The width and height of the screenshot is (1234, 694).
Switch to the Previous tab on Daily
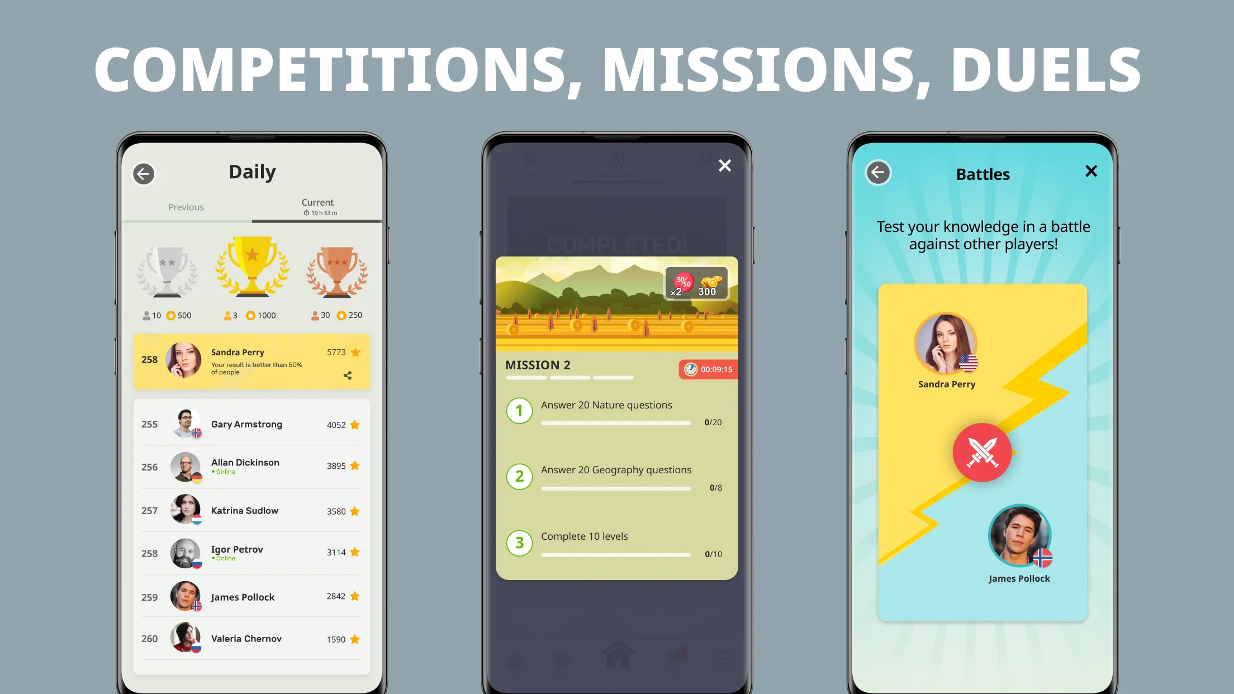click(x=186, y=206)
